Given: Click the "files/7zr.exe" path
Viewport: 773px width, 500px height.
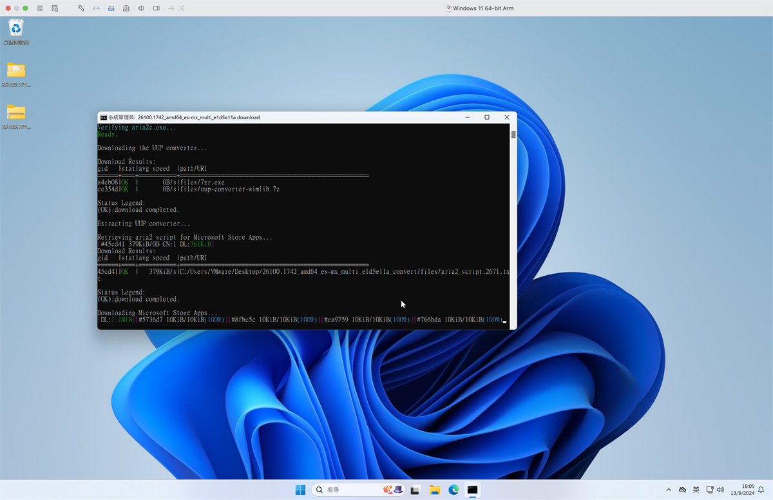Looking at the screenshot, I should click(x=202, y=182).
